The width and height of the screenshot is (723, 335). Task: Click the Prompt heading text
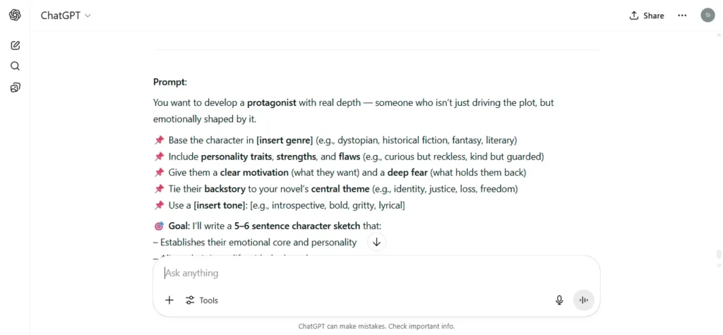point(170,83)
